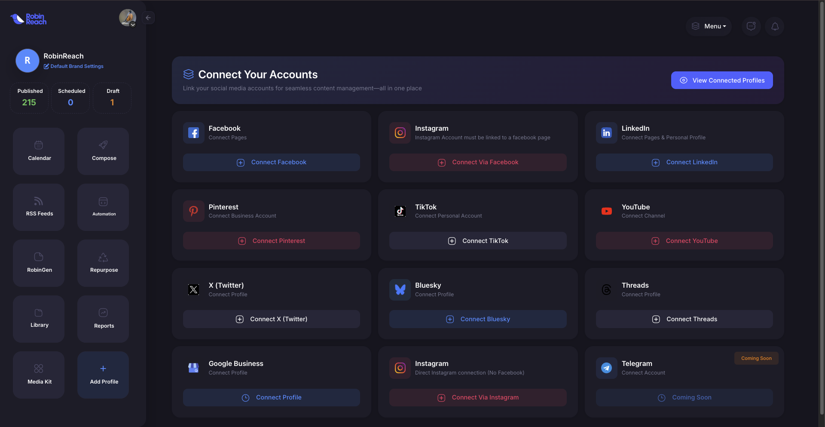Image resolution: width=825 pixels, height=427 pixels.
Task: Click the YouTube logo icon
Action: pyautogui.click(x=607, y=211)
